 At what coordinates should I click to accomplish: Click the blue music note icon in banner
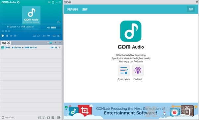click(x=74, y=112)
